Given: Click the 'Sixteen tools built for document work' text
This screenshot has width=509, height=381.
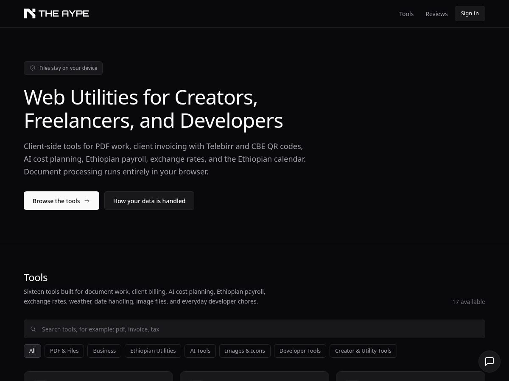Looking at the screenshot, I should point(145,296).
